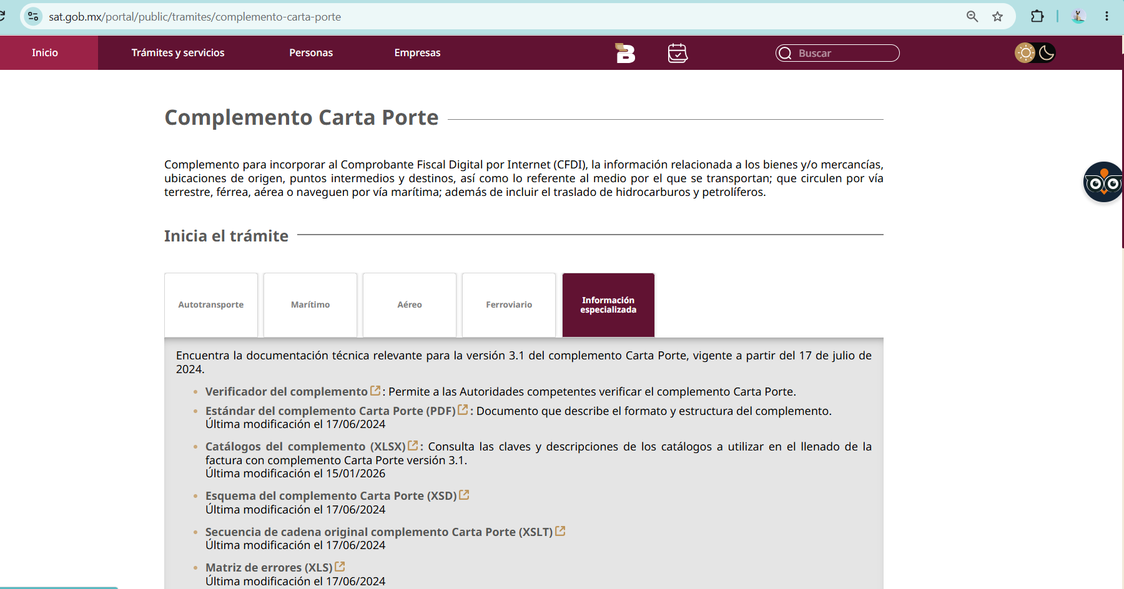
Task: Switch to dark mode moon icon
Action: click(1047, 53)
